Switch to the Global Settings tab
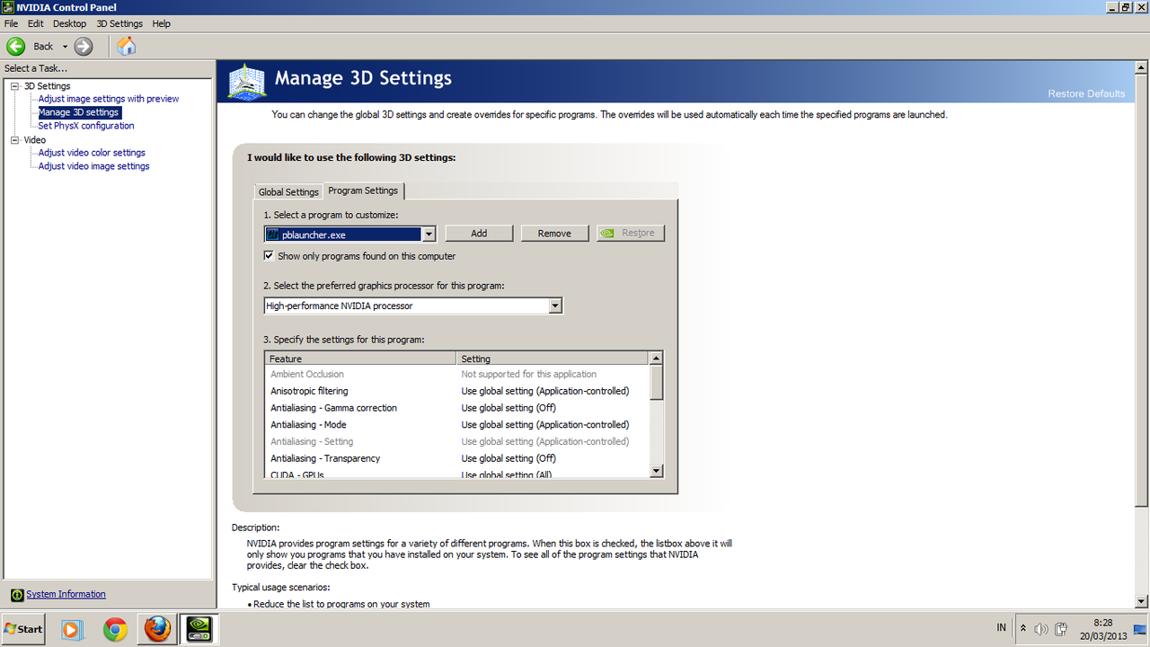The width and height of the screenshot is (1150, 647). 288,191
